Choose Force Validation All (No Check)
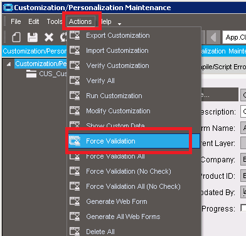This screenshot has height=236, width=246. click(x=134, y=186)
